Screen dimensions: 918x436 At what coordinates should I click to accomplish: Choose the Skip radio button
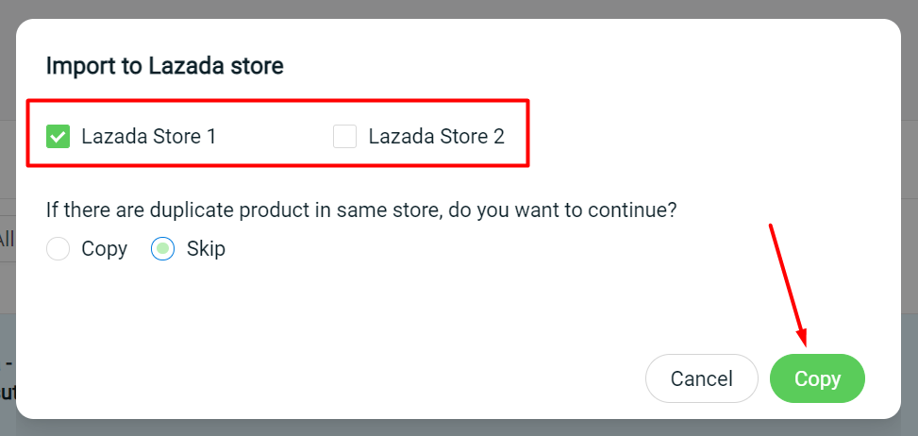163,249
